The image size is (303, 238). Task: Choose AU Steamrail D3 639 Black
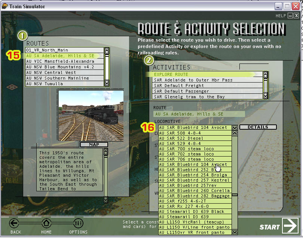[x=195, y=211]
